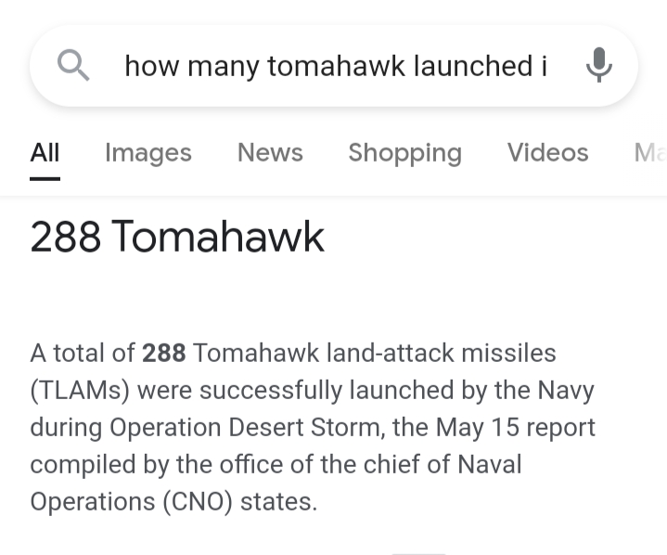The width and height of the screenshot is (667, 555).
Task: Select the All results tab
Action: coord(45,152)
